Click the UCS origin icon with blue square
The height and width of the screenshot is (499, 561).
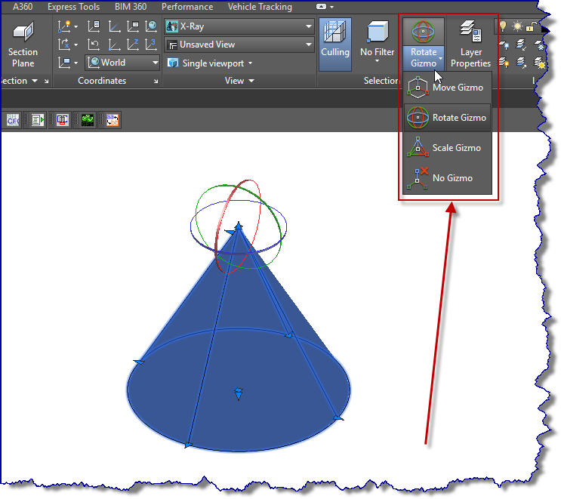[x=114, y=45]
